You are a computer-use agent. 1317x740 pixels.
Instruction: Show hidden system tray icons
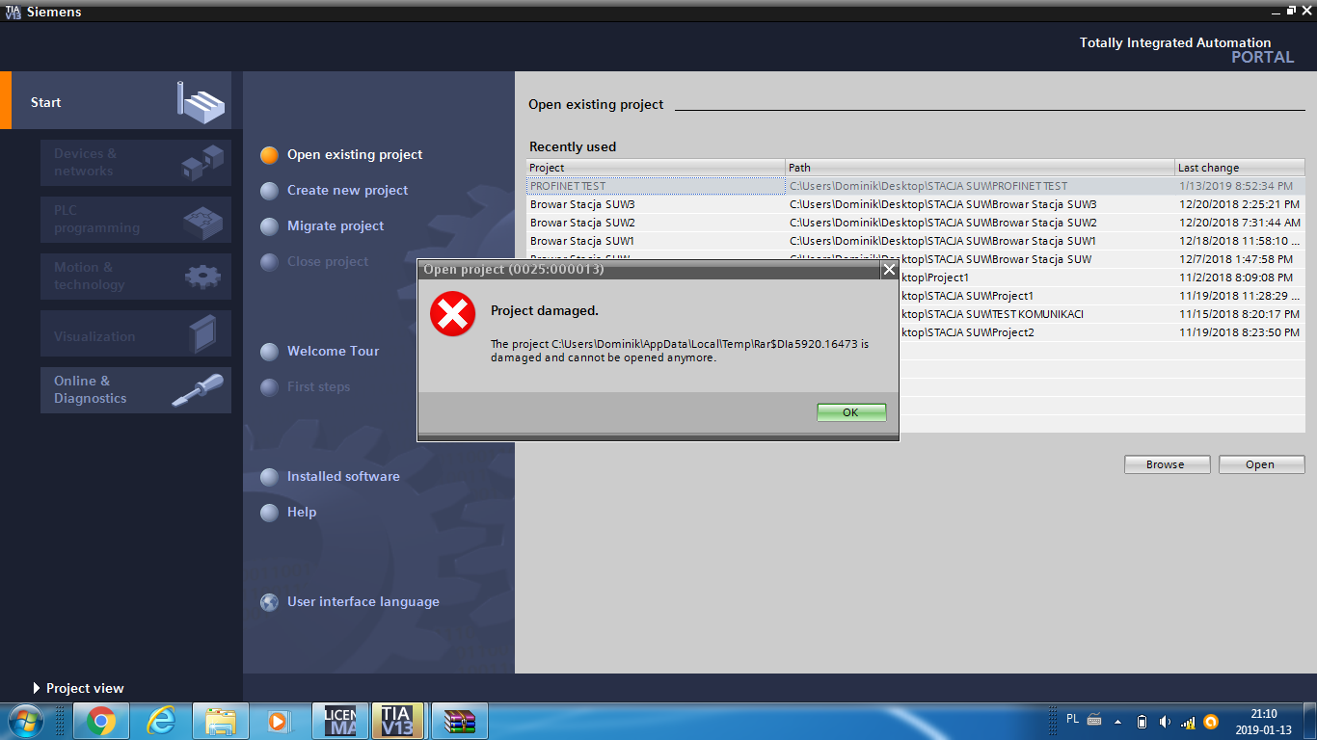point(1118,721)
